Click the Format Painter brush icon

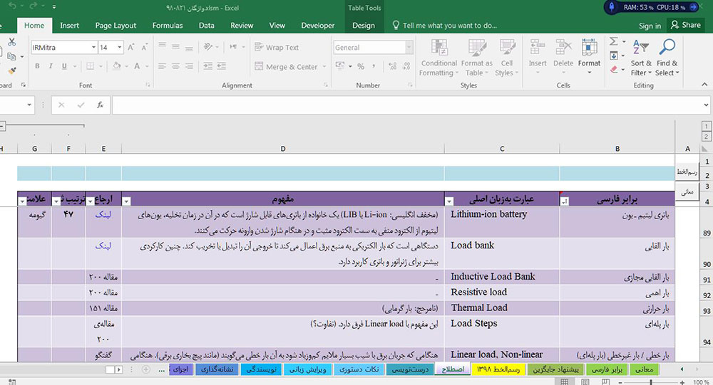click(x=12, y=71)
